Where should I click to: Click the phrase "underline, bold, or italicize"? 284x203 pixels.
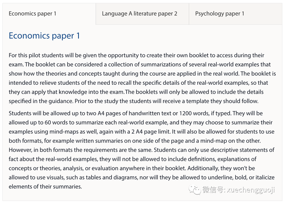[241, 177]
